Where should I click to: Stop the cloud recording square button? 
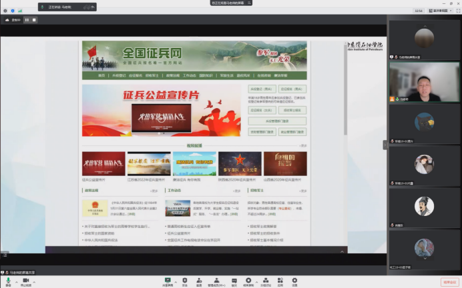tap(34, 20)
